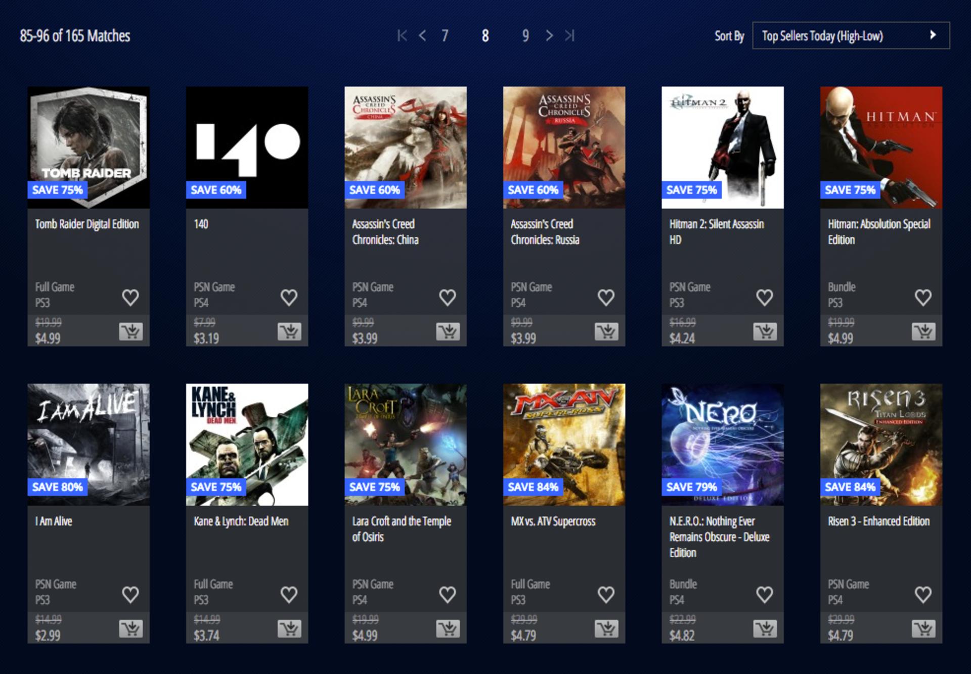Add 140 game to cart
Image resolution: width=971 pixels, height=674 pixels.
click(x=289, y=331)
